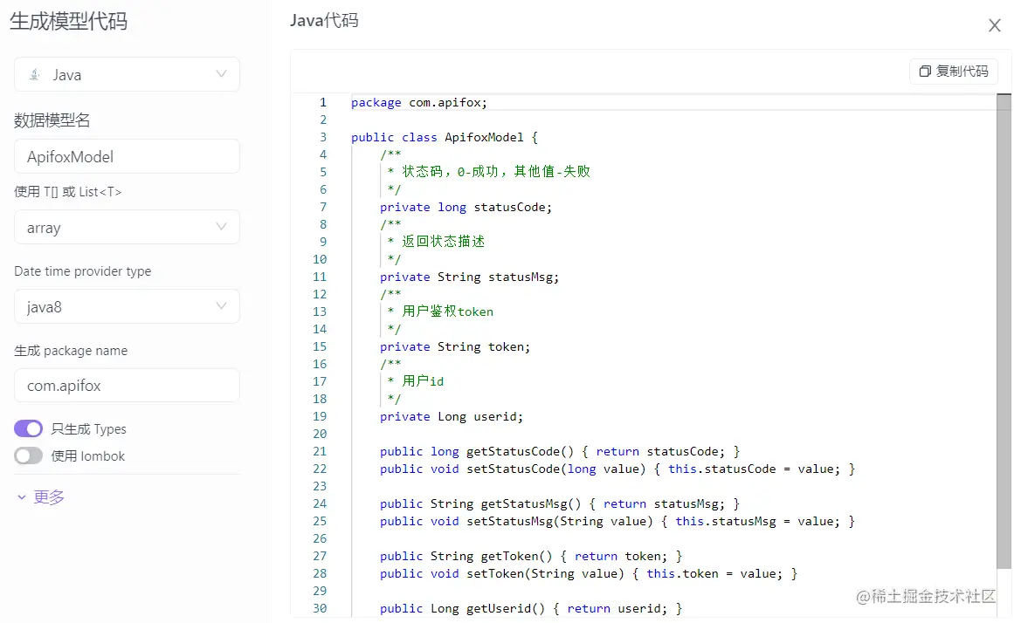Click the 数据模型名 label
Image resolution: width=1014 pixels, height=623 pixels.
point(52,120)
